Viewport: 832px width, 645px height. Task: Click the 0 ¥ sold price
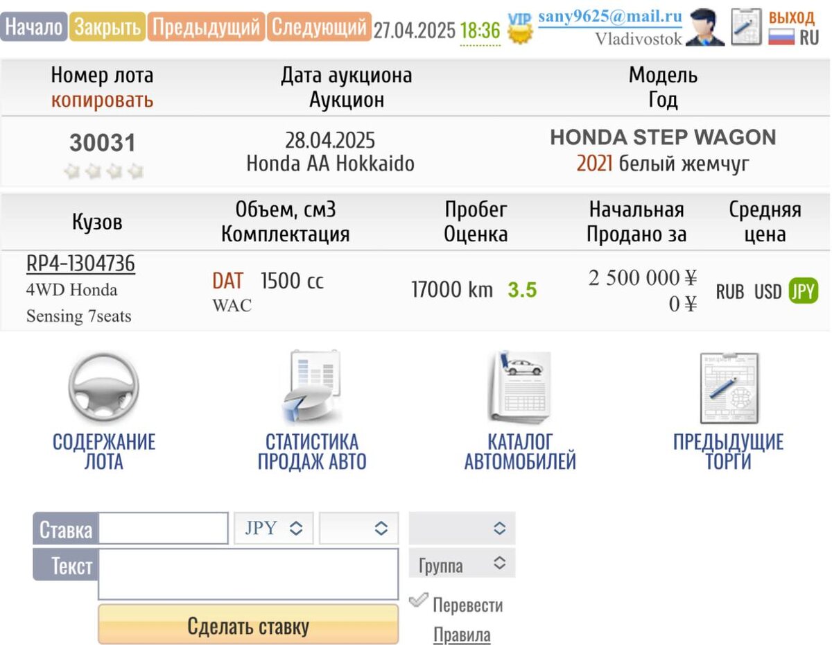tap(682, 304)
